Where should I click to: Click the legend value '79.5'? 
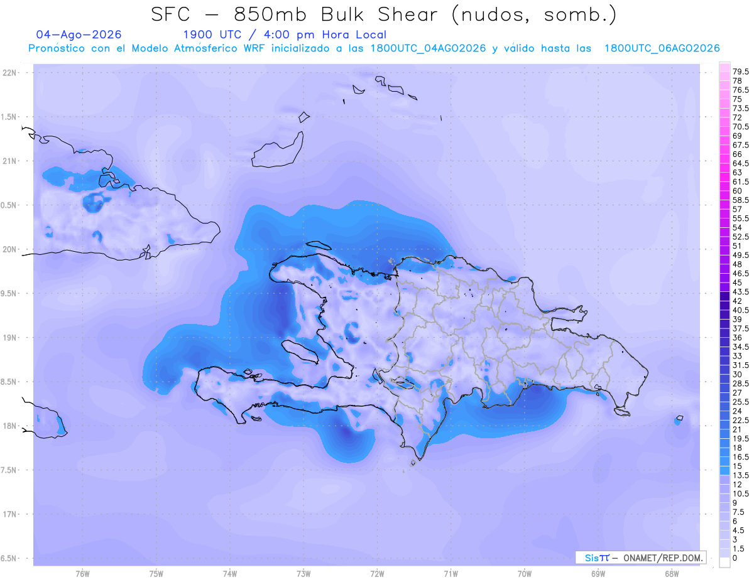pyautogui.click(x=741, y=72)
